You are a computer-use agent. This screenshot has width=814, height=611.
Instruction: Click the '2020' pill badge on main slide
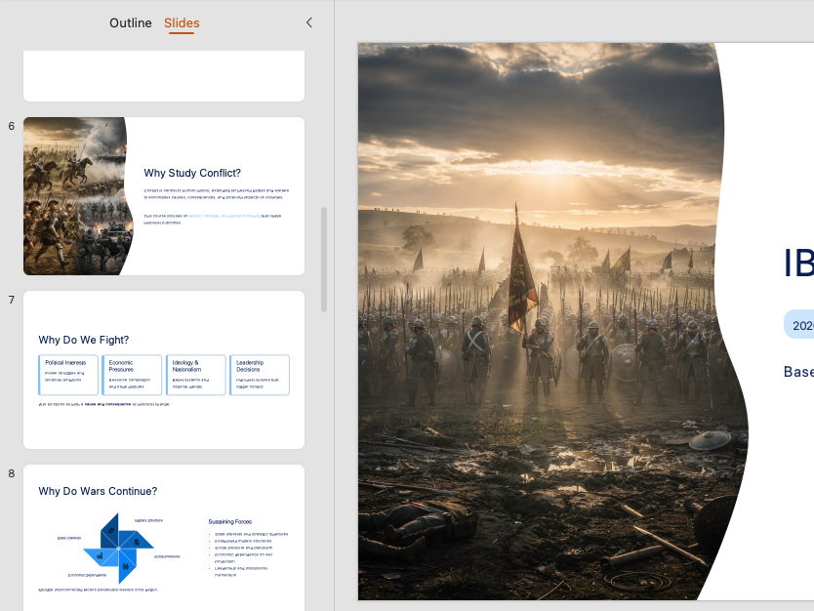[800, 323]
